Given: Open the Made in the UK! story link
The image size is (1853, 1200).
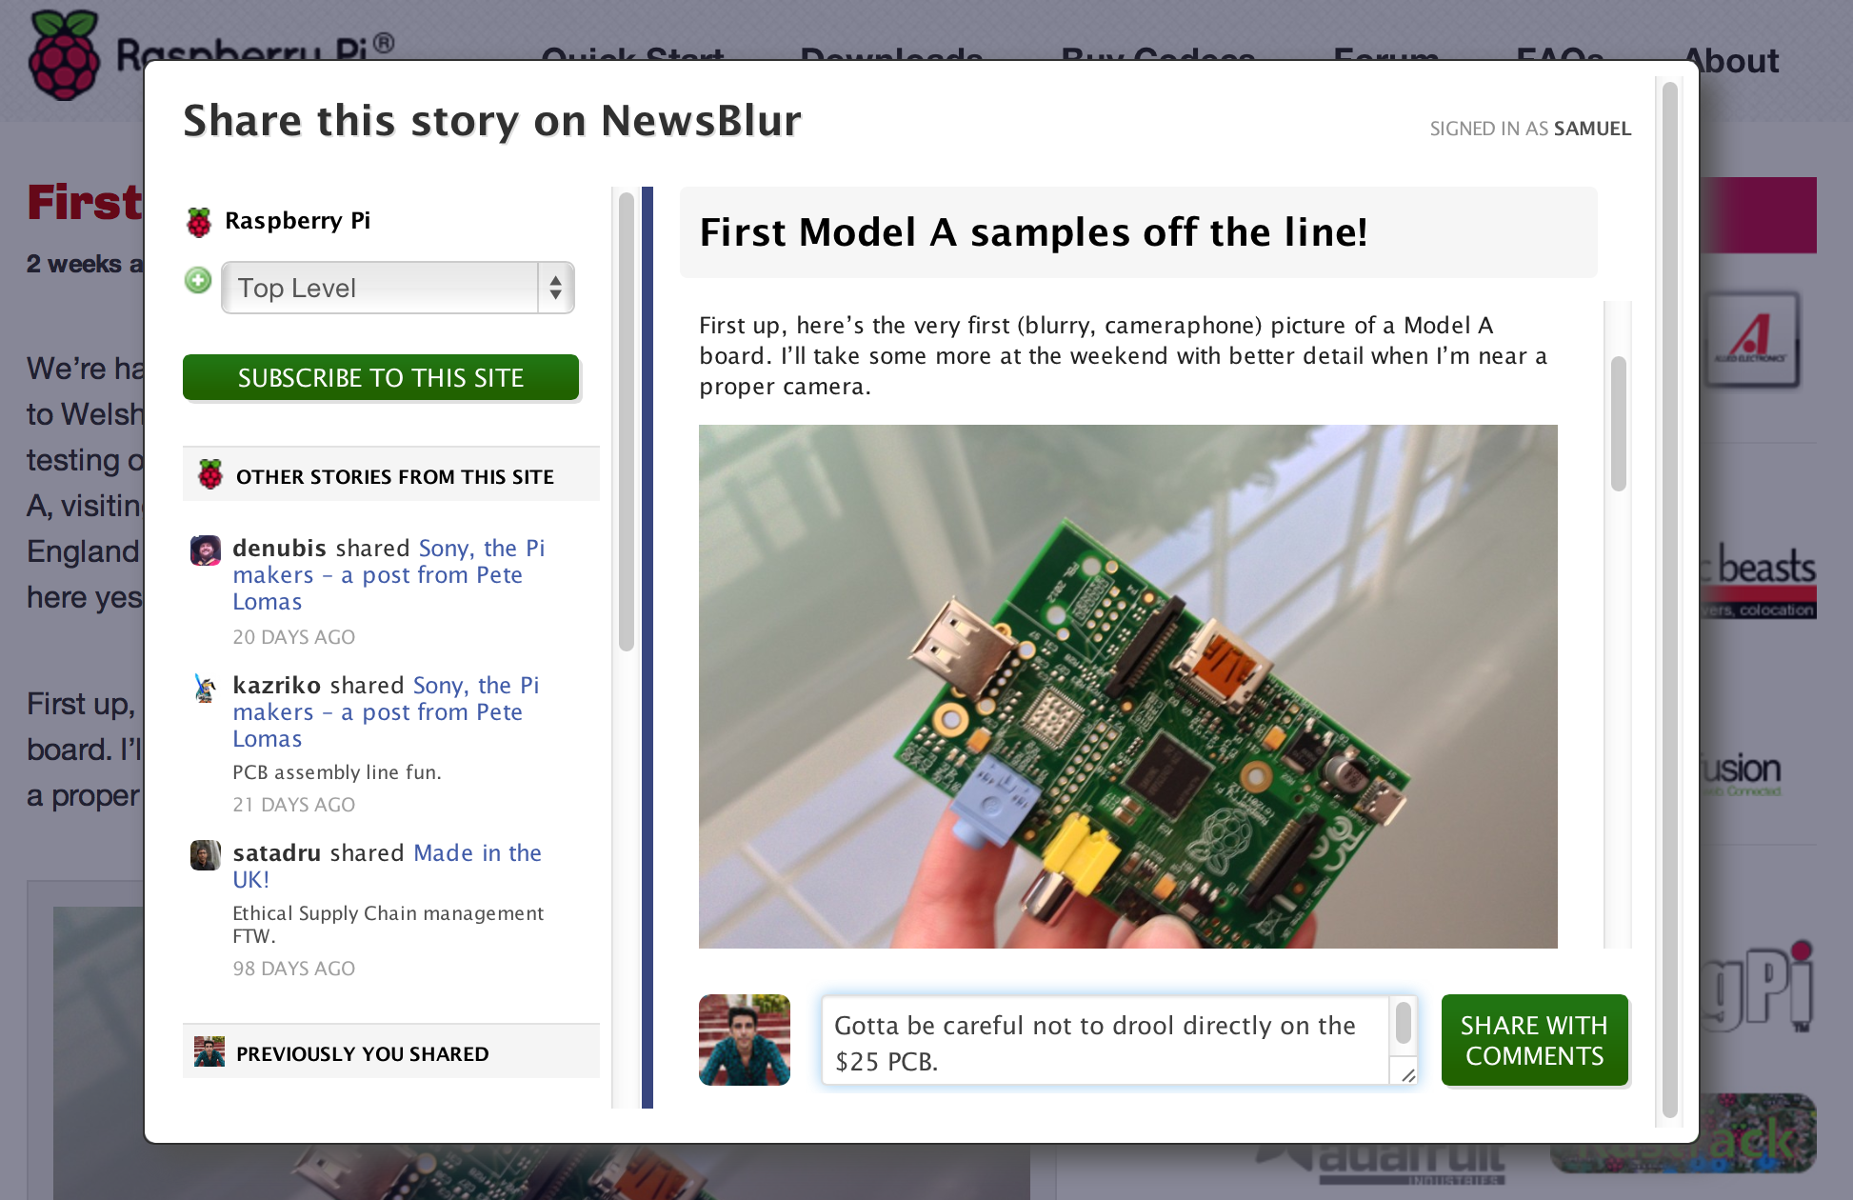Looking at the screenshot, I should pyautogui.click(x=387, y=866).
